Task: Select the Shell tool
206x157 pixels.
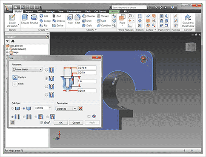Action: click(87, 21)
